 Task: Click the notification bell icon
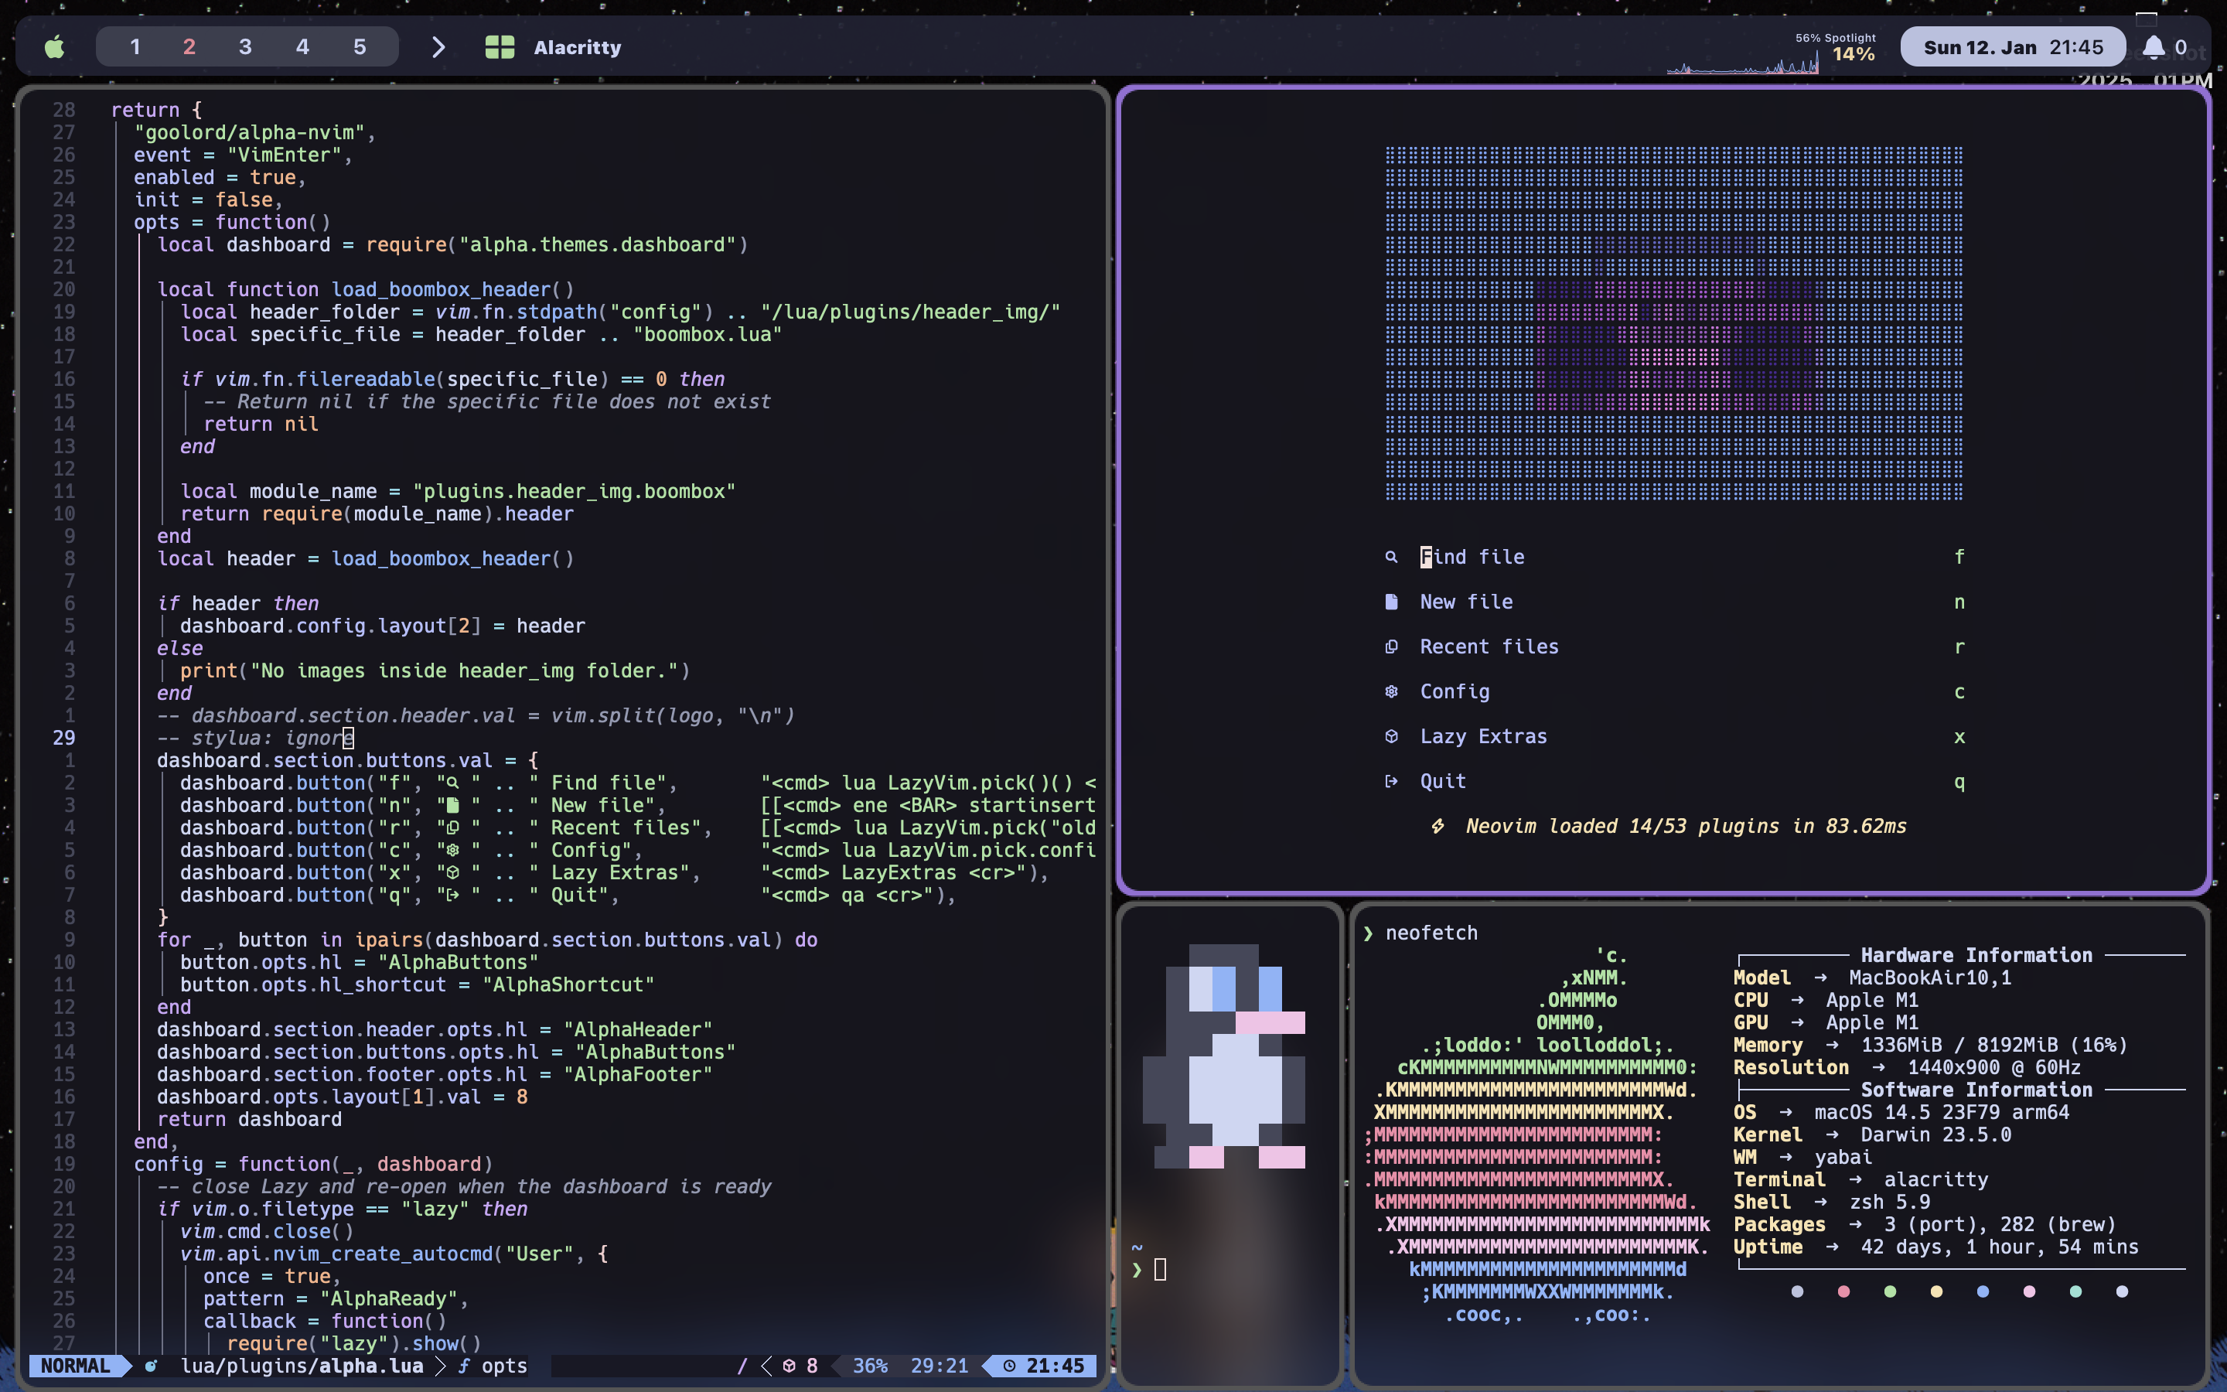coord(2154,47)
